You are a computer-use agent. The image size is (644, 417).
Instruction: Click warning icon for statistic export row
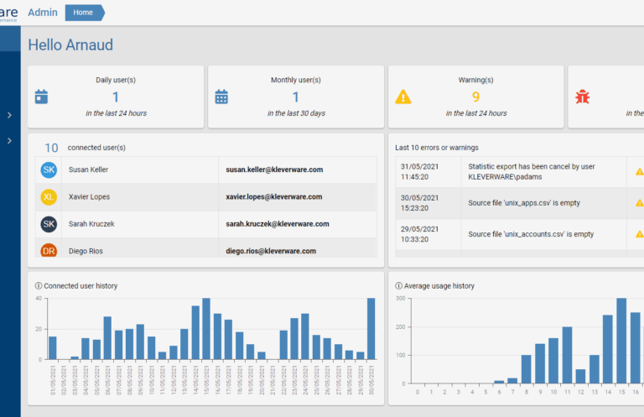(x=640, y=172)
